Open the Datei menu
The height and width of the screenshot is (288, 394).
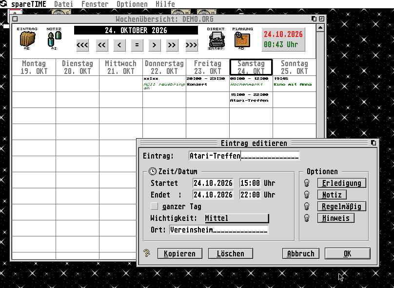63,4
